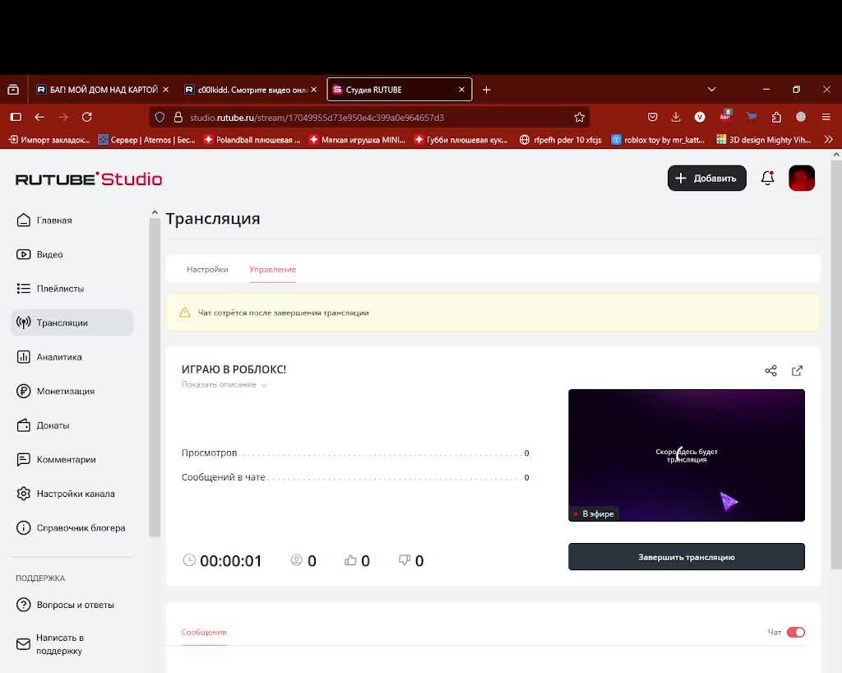
Task: Open Настройки канала
Action: coord(72,494)
